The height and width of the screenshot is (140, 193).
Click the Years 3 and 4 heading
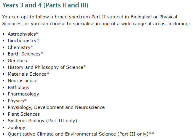45,5
